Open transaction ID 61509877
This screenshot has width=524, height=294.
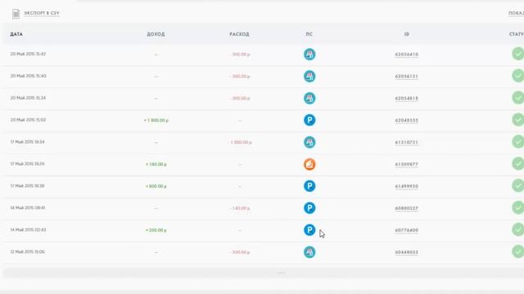pos(406,164)
